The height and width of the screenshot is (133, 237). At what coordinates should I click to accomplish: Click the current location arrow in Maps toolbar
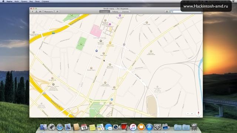pos(32,11)
